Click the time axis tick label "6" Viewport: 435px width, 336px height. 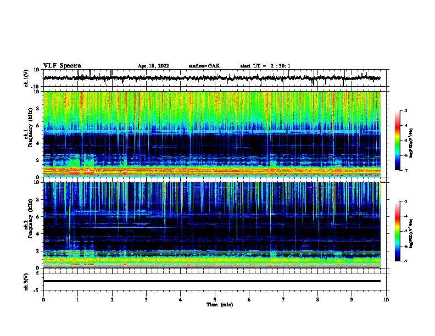pos(249,299)
